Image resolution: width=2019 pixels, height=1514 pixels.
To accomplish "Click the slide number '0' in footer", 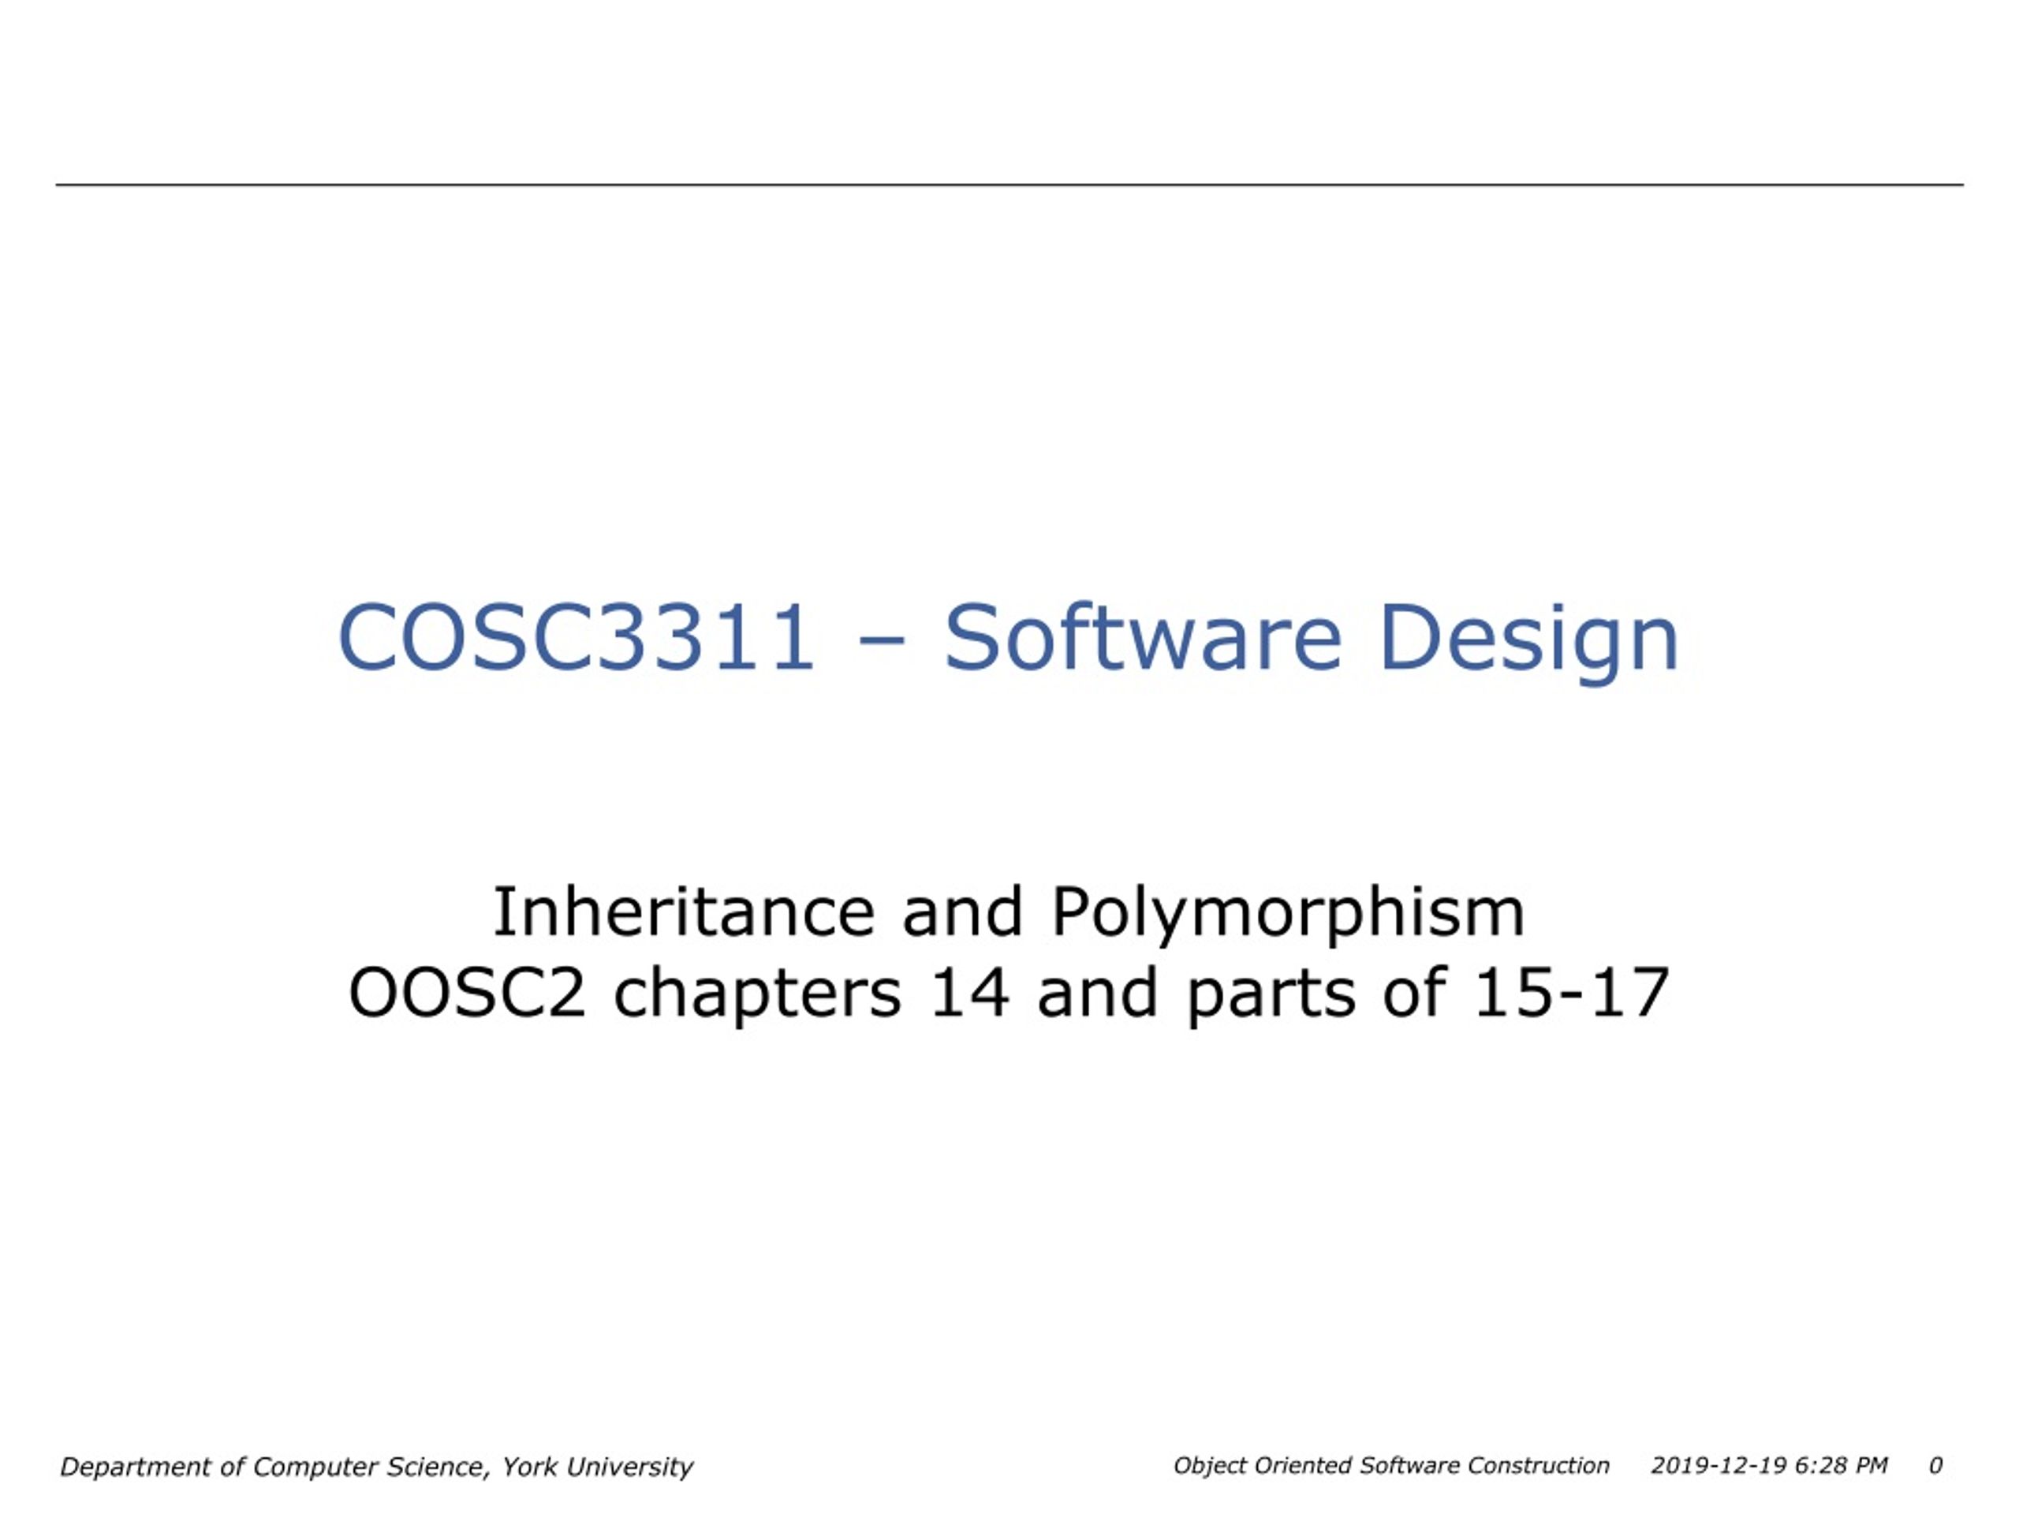I will pos(1935,1466).
